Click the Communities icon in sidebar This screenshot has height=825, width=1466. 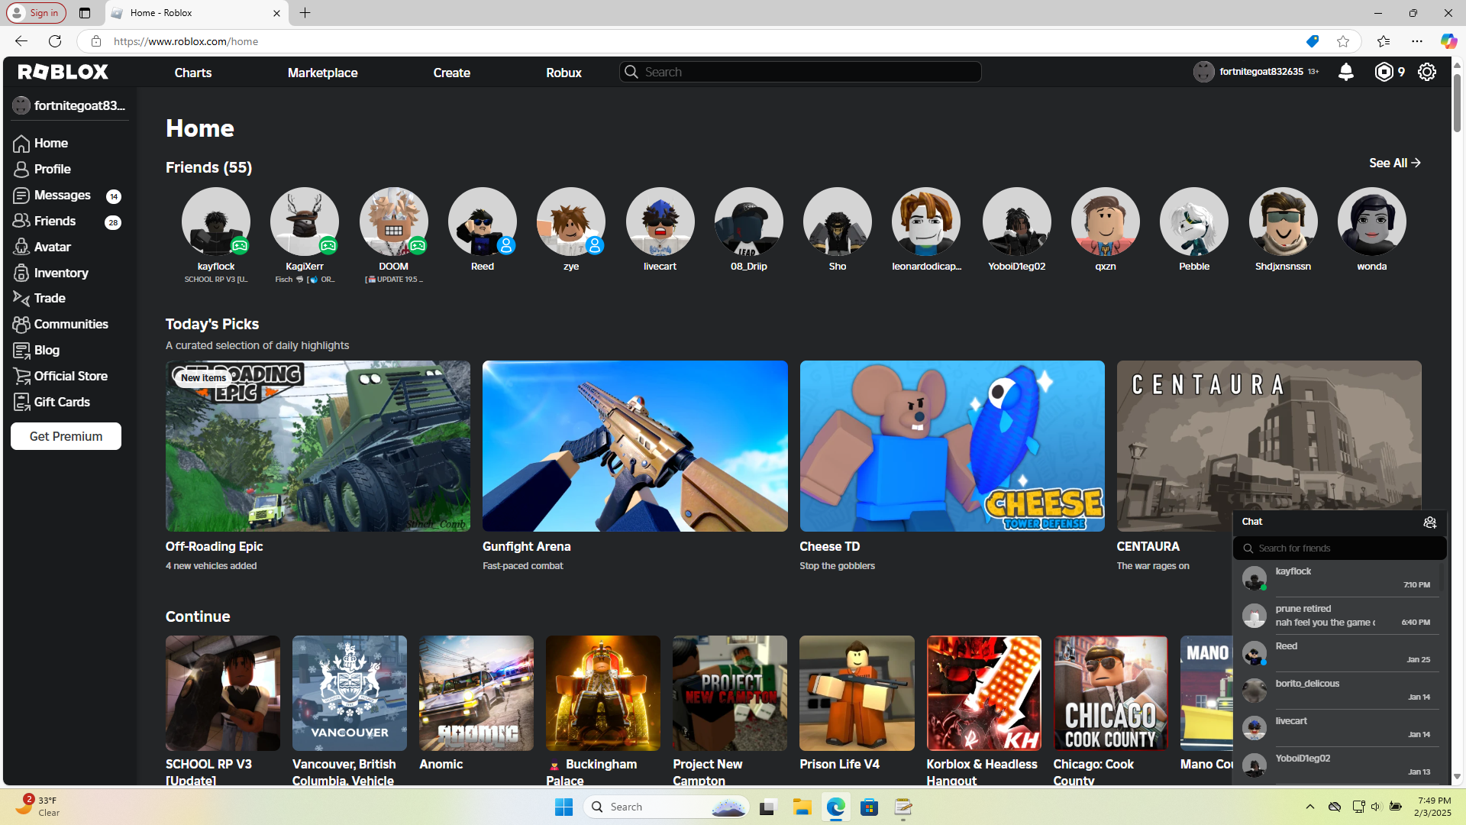coord(21,325)
